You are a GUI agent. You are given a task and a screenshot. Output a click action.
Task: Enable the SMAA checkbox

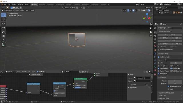(x=168, y=89)
